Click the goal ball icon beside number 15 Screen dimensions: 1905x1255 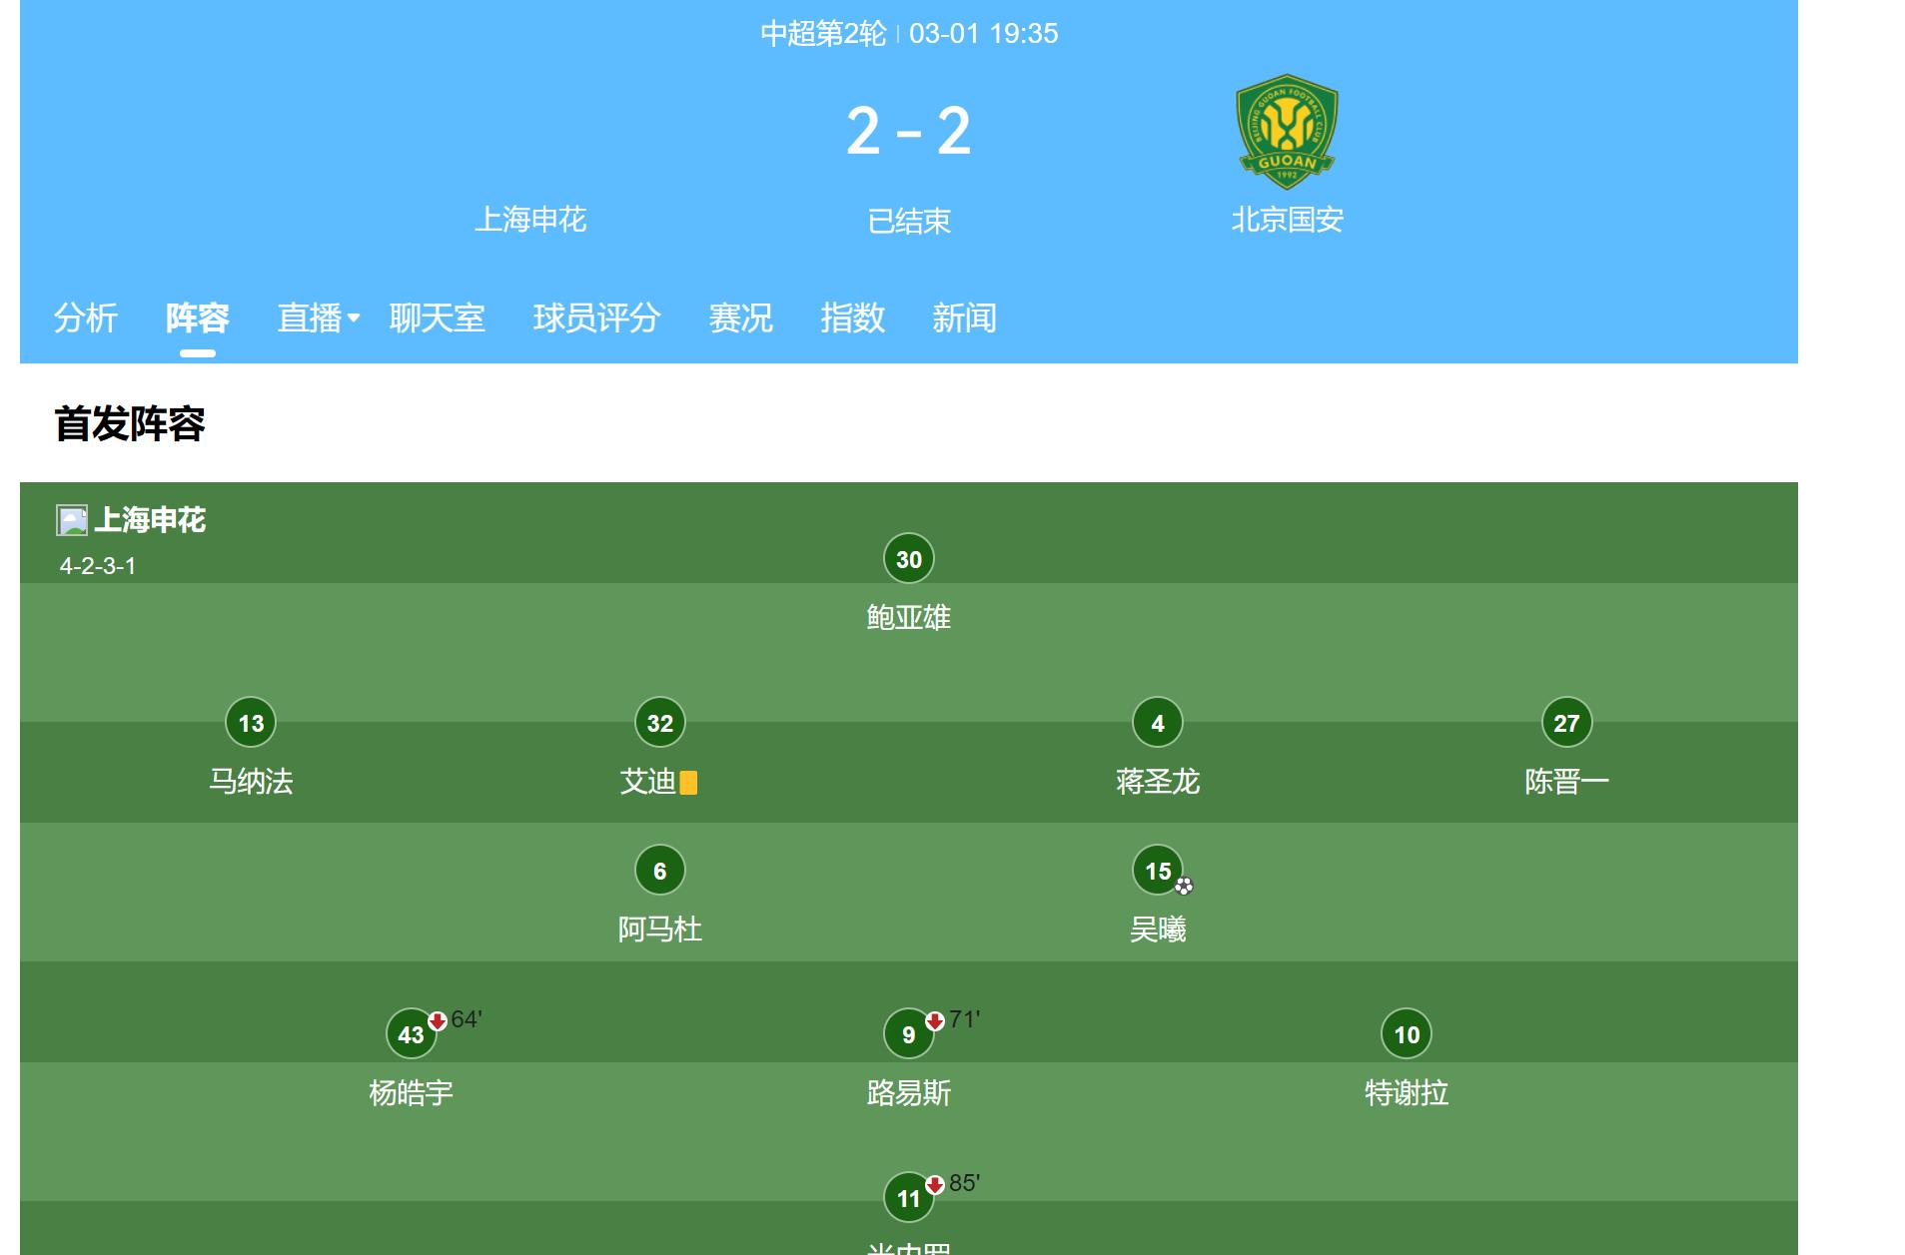(1184, 886)
